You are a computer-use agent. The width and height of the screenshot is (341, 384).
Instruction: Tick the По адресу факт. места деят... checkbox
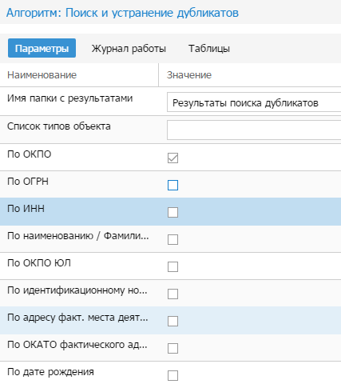172,321
